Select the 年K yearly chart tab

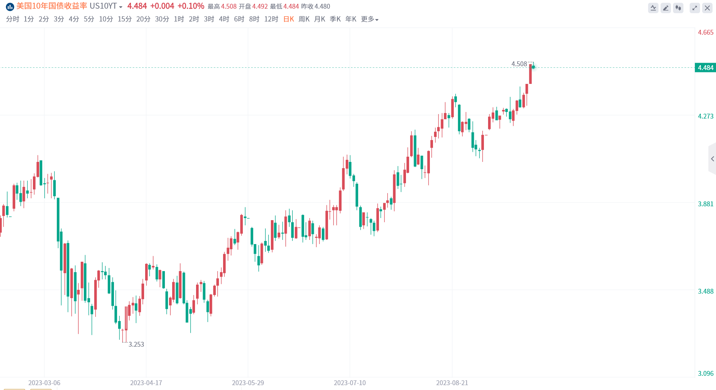click(x=351, y=19)
